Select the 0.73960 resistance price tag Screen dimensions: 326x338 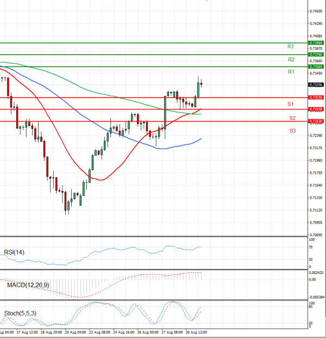(316, 43)
